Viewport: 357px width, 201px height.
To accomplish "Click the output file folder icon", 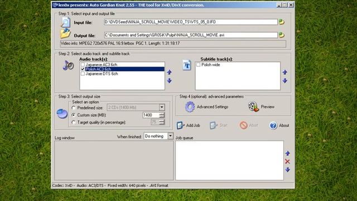I will [65, 33].
